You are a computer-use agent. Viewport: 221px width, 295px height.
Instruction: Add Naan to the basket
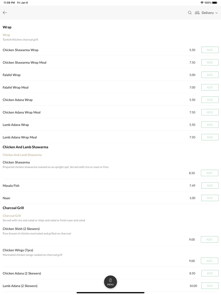pos(210,198)
